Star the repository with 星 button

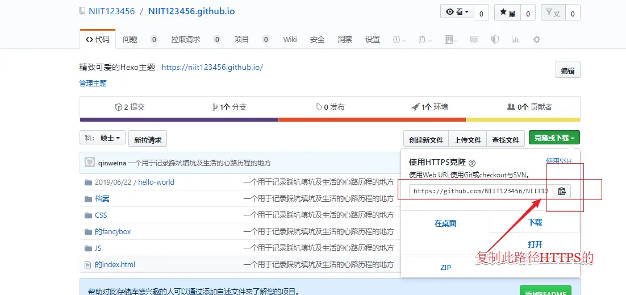click(x=508, y=13)
